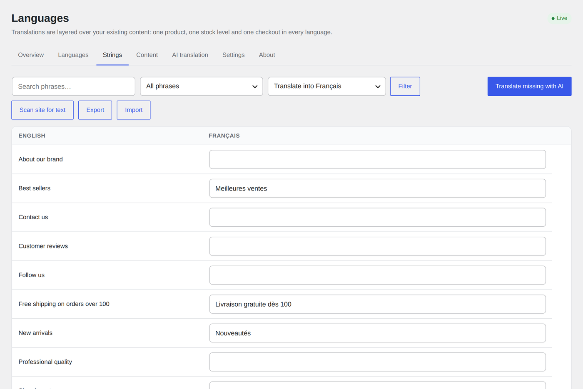Open the Overview tab
This screenshot has height=389, width=583.
pyautogui.click(x=31, y=55)
